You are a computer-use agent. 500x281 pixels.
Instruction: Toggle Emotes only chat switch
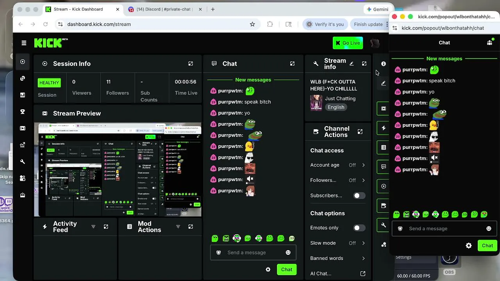point(359,228)
